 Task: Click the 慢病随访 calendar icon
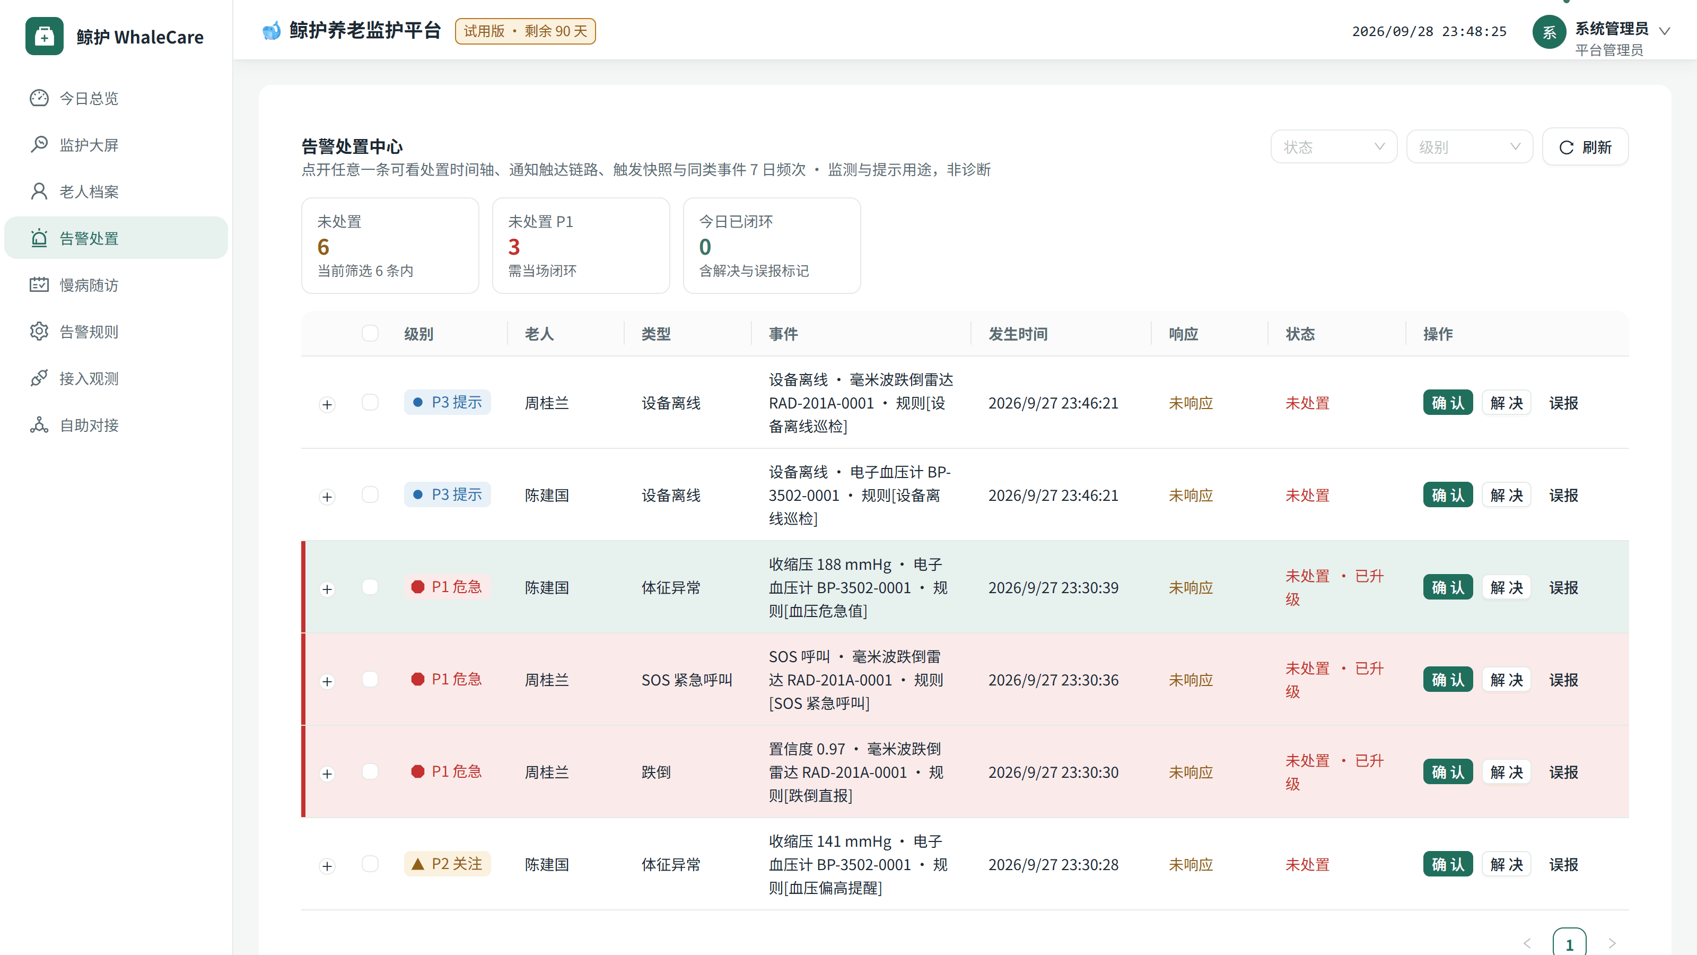point(39,285)
